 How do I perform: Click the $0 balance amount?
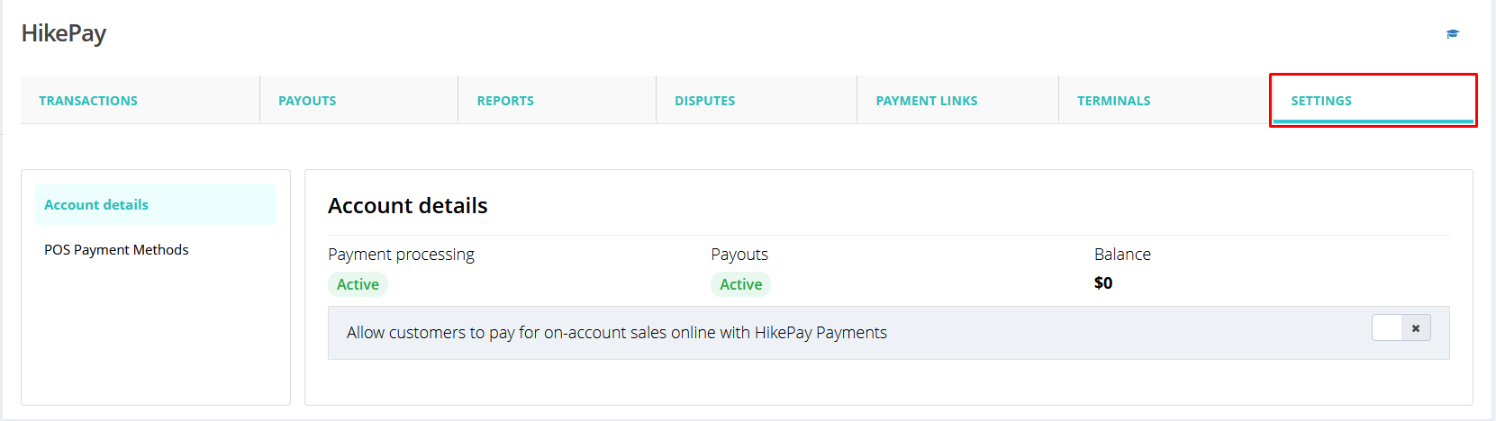point(1103,283)
